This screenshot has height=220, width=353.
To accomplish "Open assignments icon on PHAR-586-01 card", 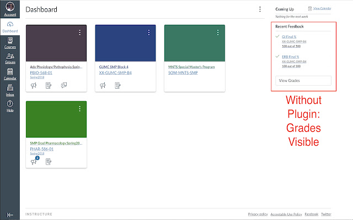I will coord(49,162).
